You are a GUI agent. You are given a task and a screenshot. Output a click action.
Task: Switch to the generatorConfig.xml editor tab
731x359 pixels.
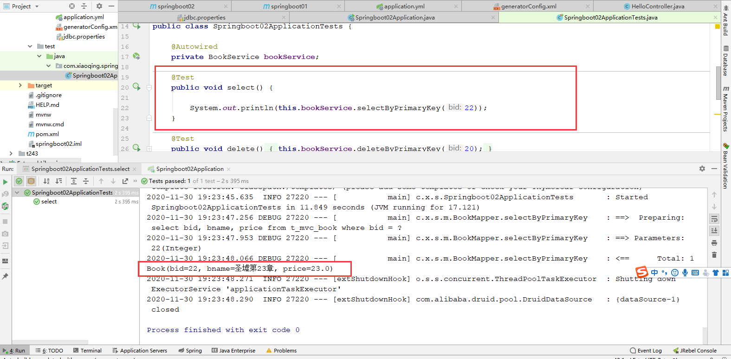525,6
